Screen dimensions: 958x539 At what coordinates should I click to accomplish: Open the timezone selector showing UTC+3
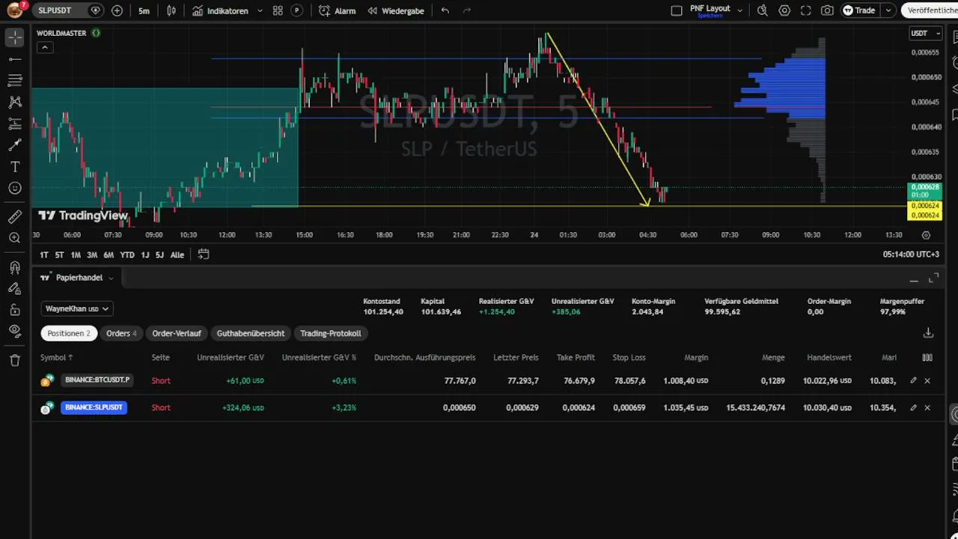(911, 255)
